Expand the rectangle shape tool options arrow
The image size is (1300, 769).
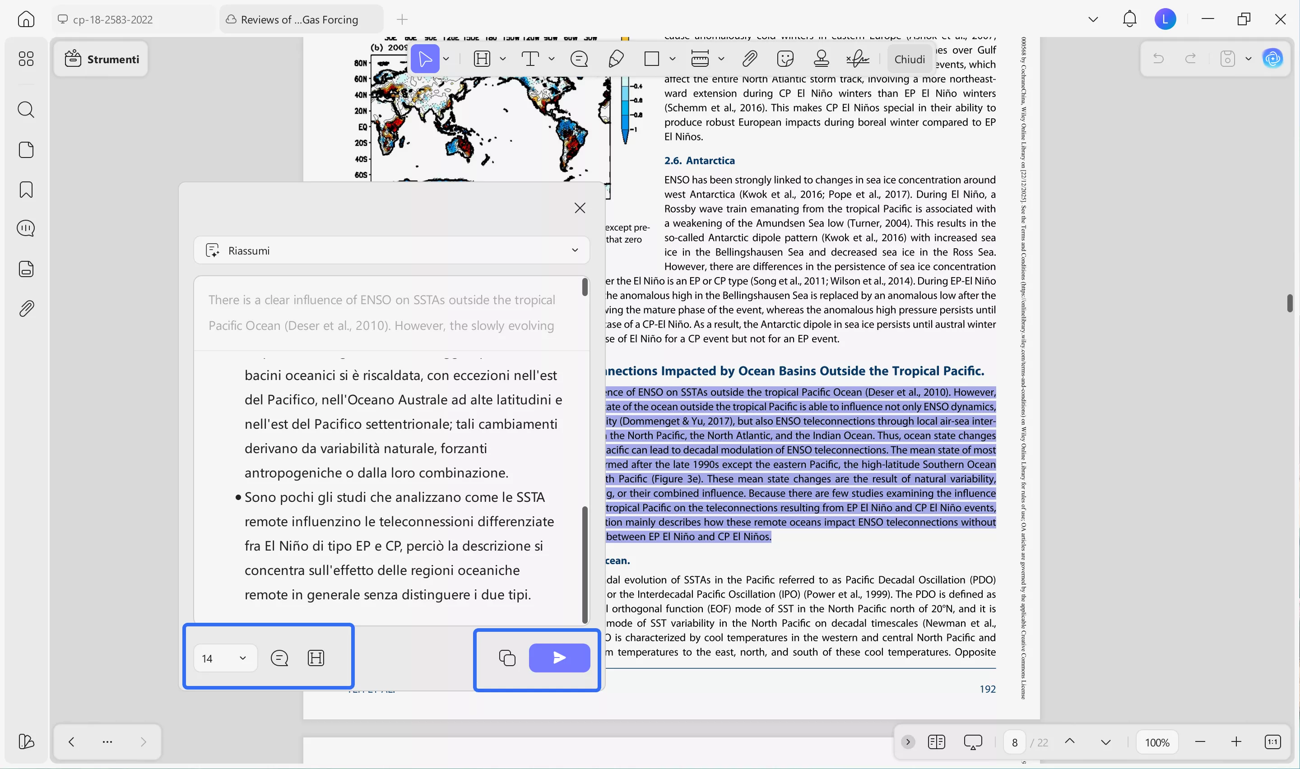672,59
